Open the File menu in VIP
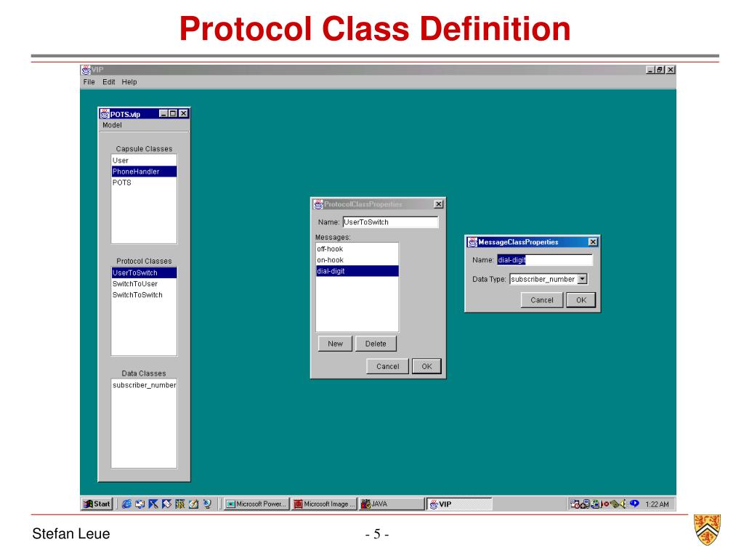 tap(89, 81)
